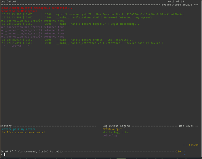Image resolution: width=202 pixels, height=159 pixels.
Task: Click the Utterance 'device pair my device' log line
Action: [x=83, y=43]
